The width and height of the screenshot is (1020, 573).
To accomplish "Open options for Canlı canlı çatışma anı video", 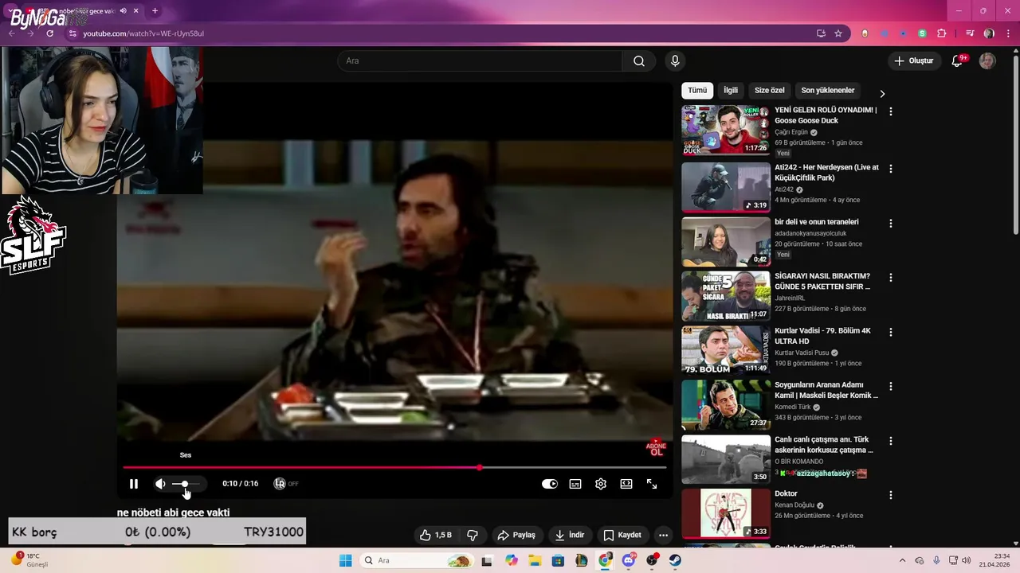I will pyautogui.click(x=891, y=441).
